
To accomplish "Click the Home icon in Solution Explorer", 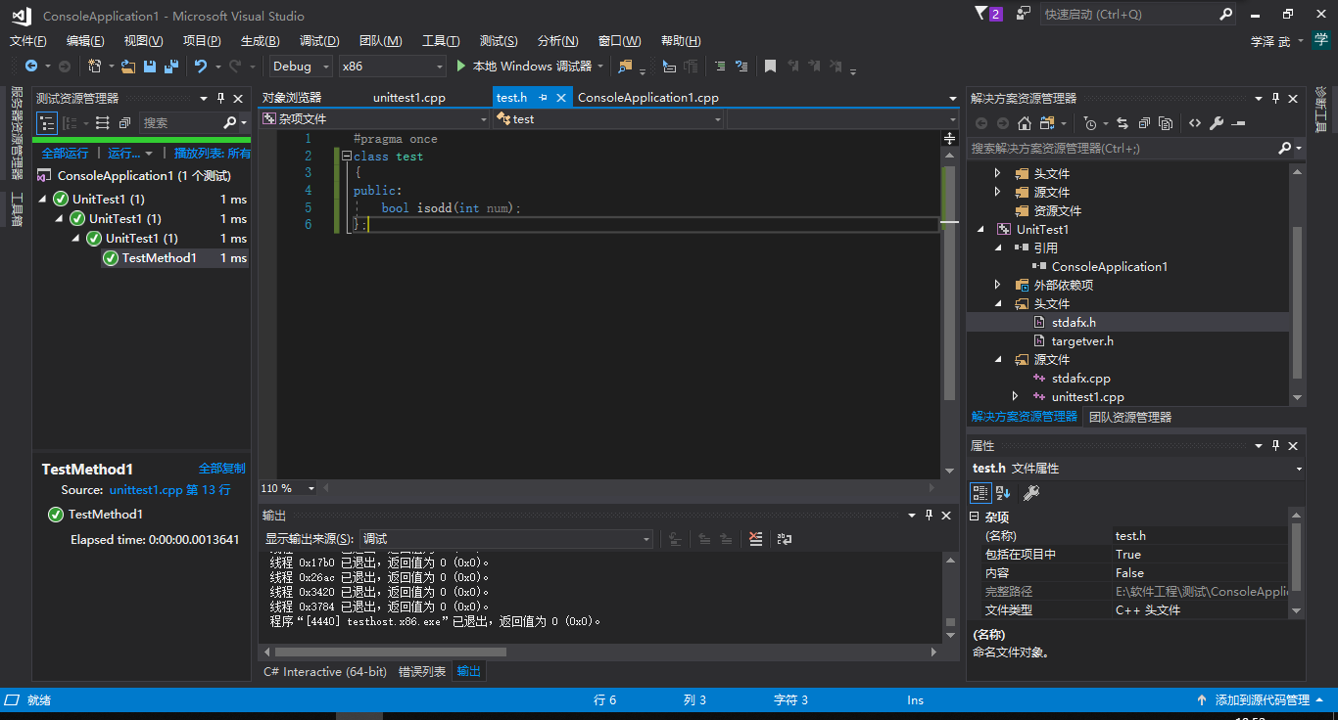I will pyautogui.click(x=1024, y=123).
